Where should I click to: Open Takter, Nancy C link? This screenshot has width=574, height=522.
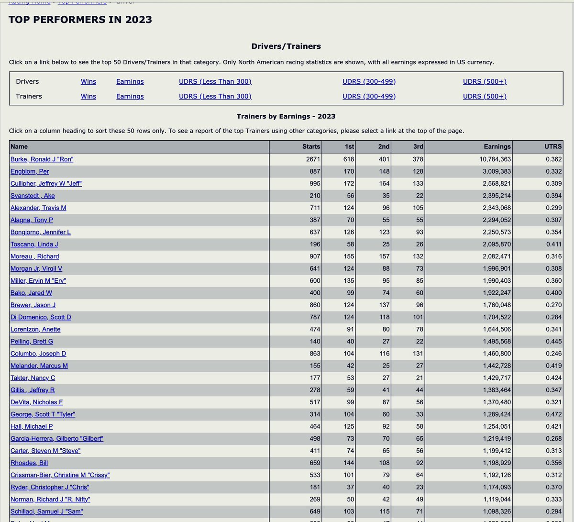[x=33, y=378]
